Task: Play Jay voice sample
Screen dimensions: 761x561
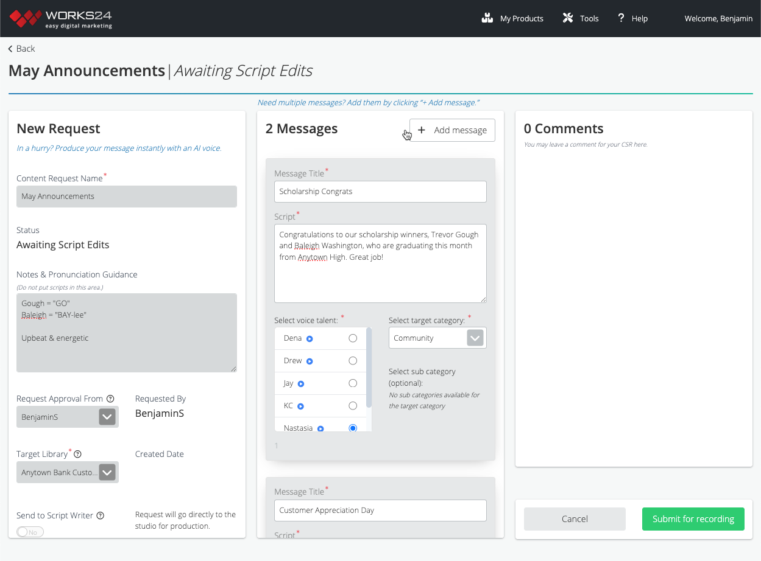Action: pos(301,383)
